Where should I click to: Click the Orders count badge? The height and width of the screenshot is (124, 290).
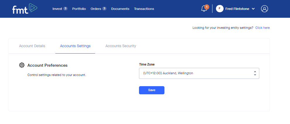[x=104, y=9]
